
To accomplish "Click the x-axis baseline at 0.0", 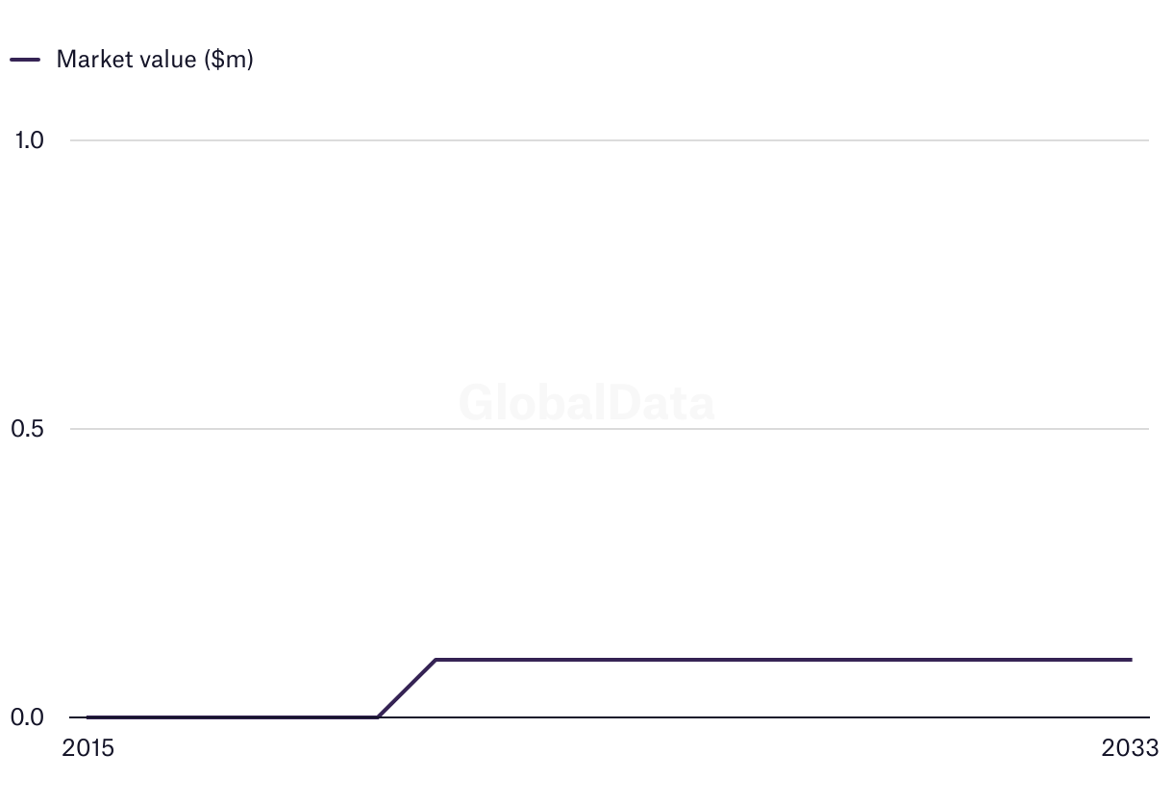I will click(x=769, y=717).
